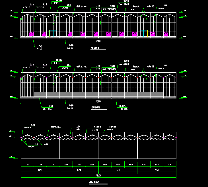208x187 pixels.
Task: Select the rightmost gray panel in middle elevation
Action: pos(156,94)
